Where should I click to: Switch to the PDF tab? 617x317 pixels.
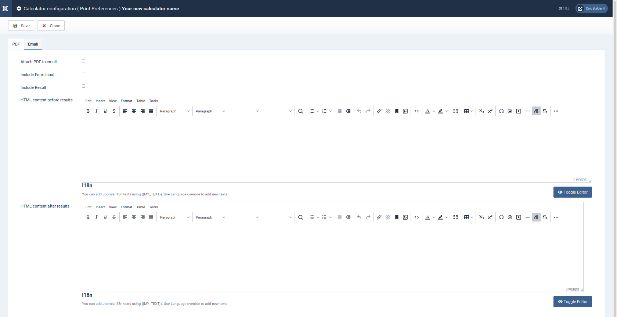tap(16, 44)
